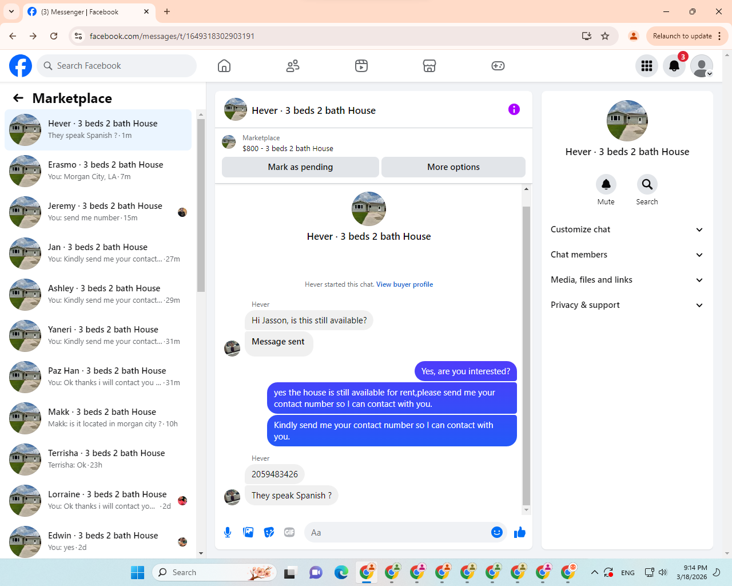Open Yaneri conversation in list
This screenshot has width=732, height=586.
[98, 336]
